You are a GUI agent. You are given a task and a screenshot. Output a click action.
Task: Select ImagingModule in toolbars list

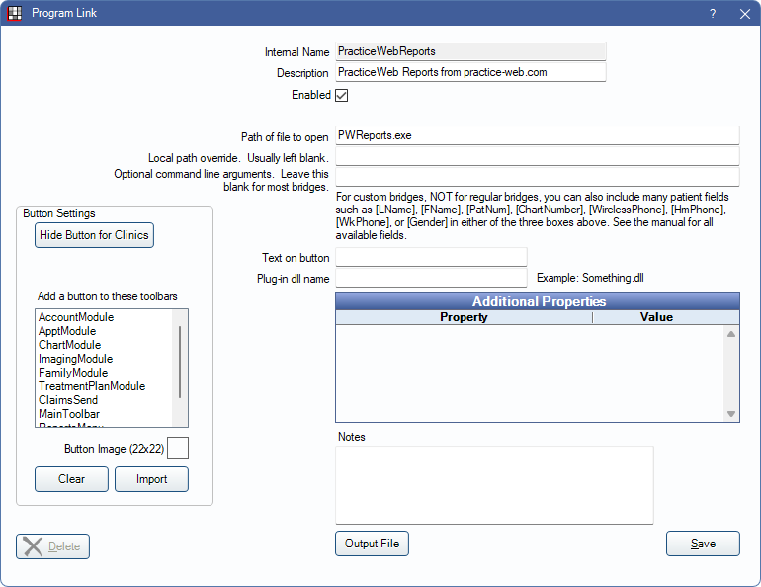[75, 359]
